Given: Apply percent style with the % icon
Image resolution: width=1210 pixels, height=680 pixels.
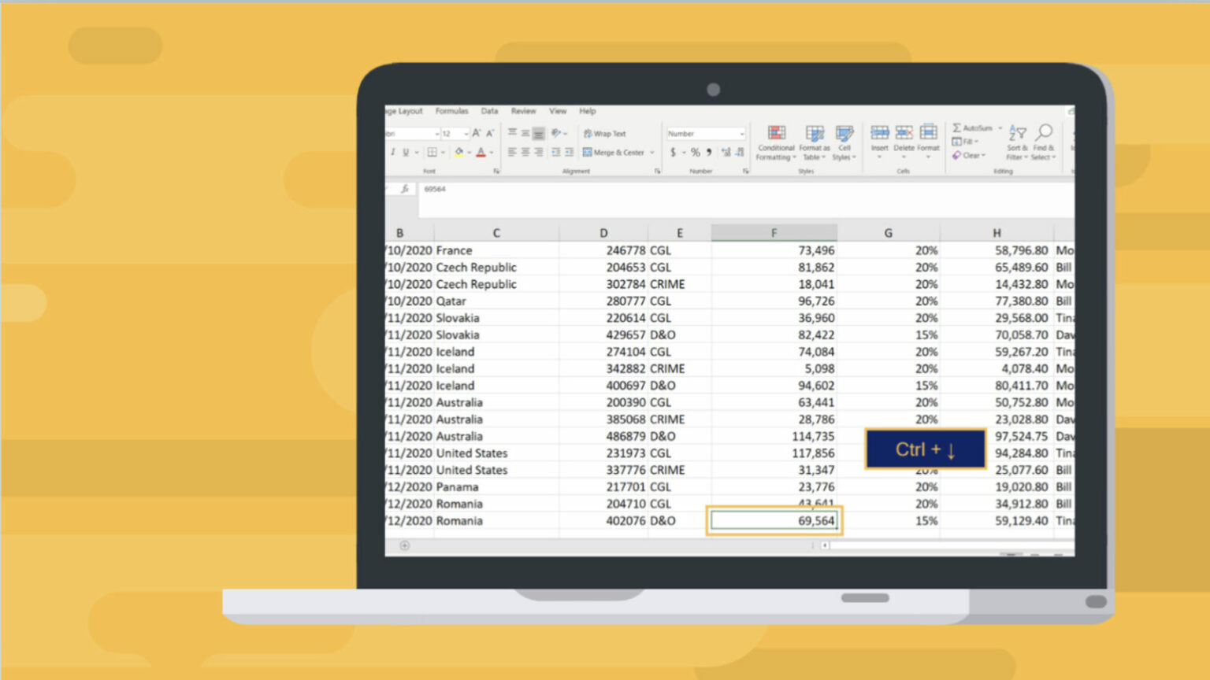Looking at the screenshot, I should (695, 153).
